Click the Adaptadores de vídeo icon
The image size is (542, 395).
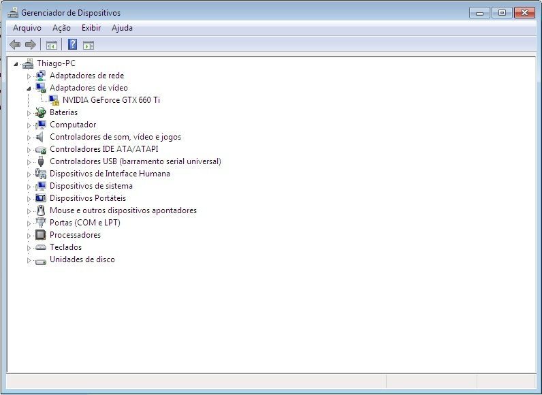[x=41, y=88]
